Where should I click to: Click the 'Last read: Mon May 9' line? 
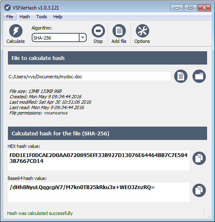[47, 107]
